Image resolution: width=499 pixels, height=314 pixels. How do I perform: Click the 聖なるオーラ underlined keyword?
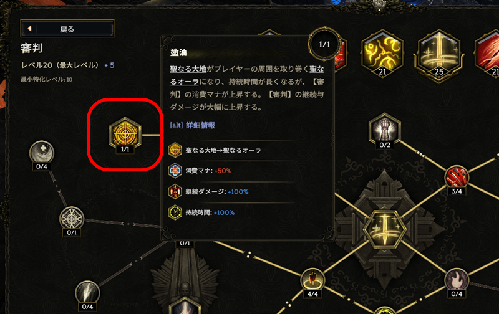pyautogui.click(x=246, y=75)
